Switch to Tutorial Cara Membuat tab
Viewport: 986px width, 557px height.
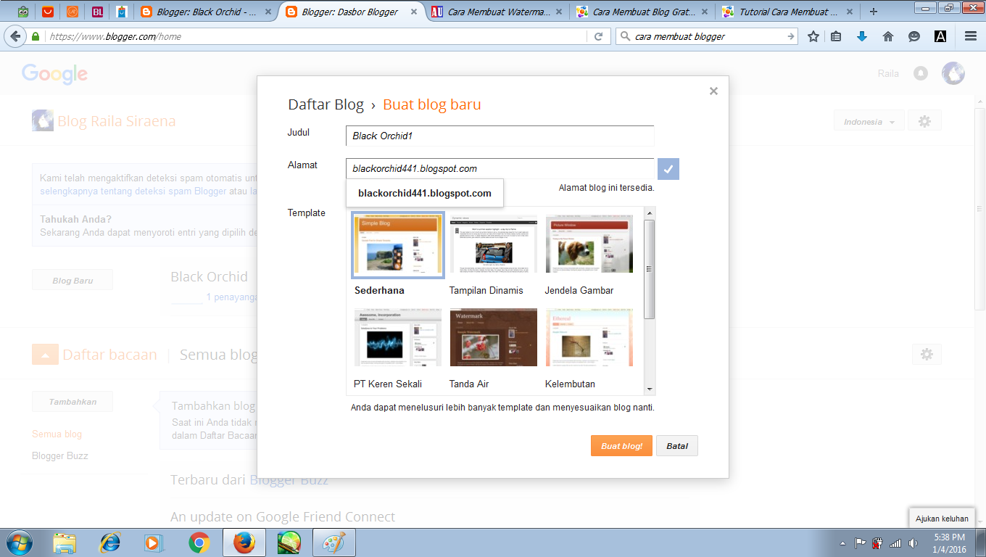point(789,12)
